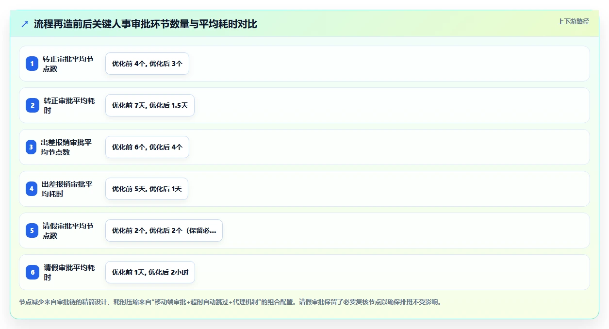Image resolution: width=609 pixels, height=329 pixels.
Task: Select step number 6 badge
Action: point(33,272)
